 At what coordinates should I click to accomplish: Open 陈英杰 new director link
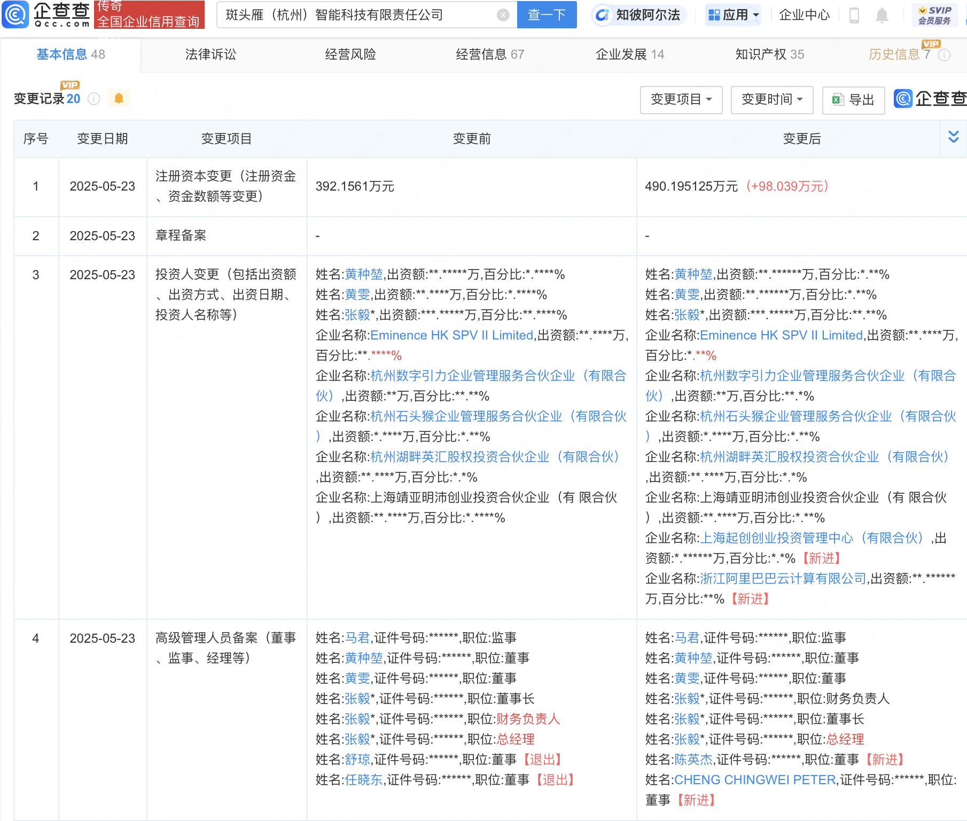coord(693,760)
